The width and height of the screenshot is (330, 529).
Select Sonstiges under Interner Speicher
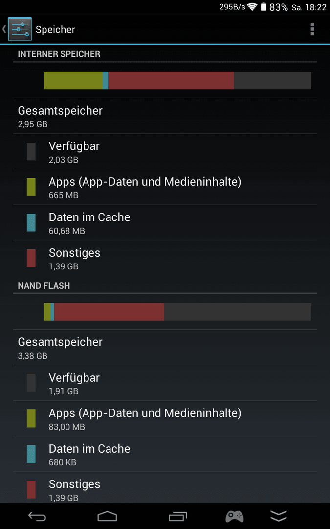pyautogui.click(x=165, y=258)
